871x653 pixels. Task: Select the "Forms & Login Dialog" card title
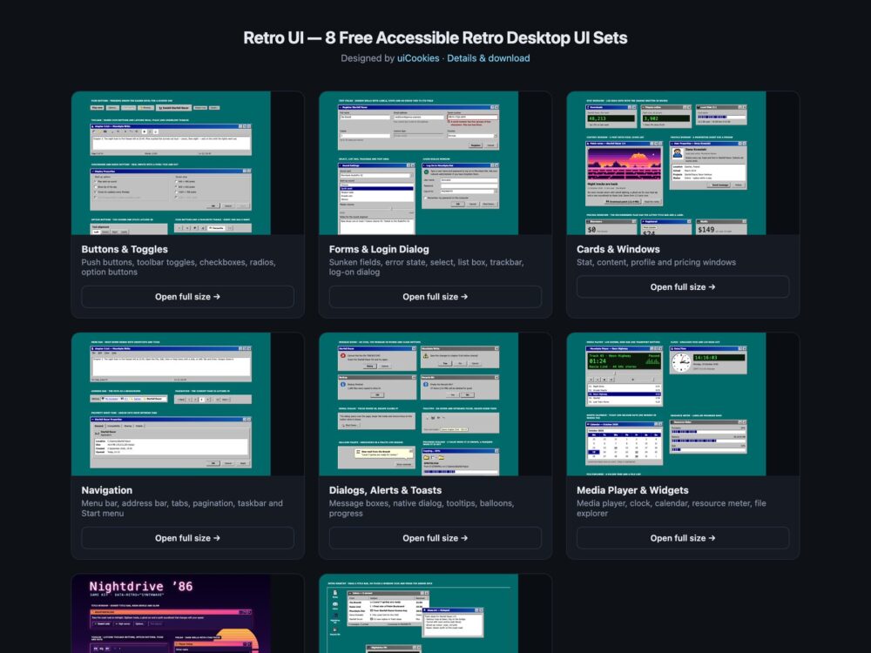point(379,249)
